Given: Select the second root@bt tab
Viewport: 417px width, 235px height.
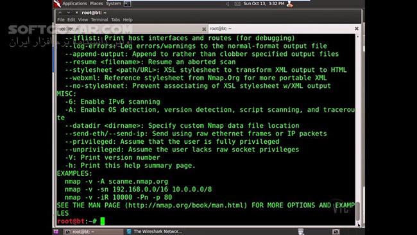Looking at the screenshot, I should tap(284, 28).
